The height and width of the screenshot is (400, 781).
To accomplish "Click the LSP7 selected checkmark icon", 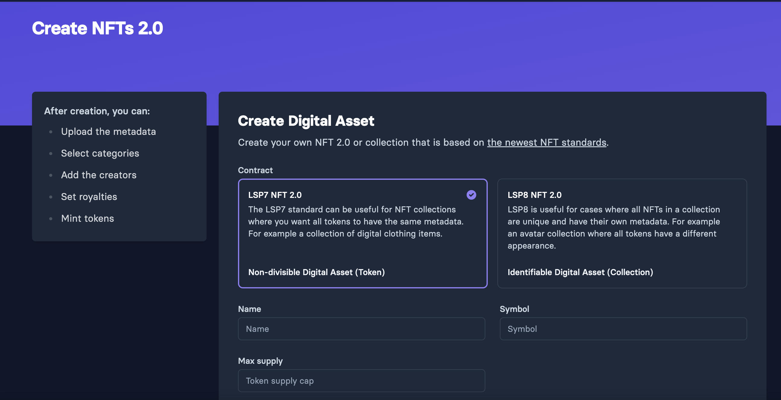I will [x=471, y=195].
